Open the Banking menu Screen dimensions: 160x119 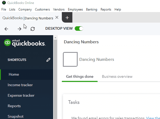coord(91,9)
